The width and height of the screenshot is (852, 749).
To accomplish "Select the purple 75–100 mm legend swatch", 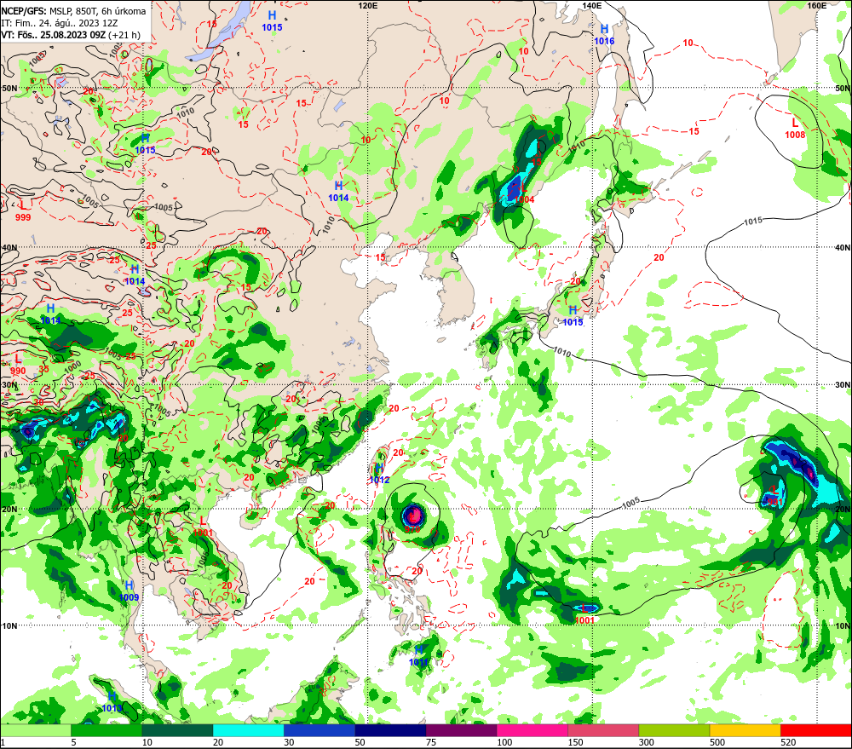I will pos(461,730).
